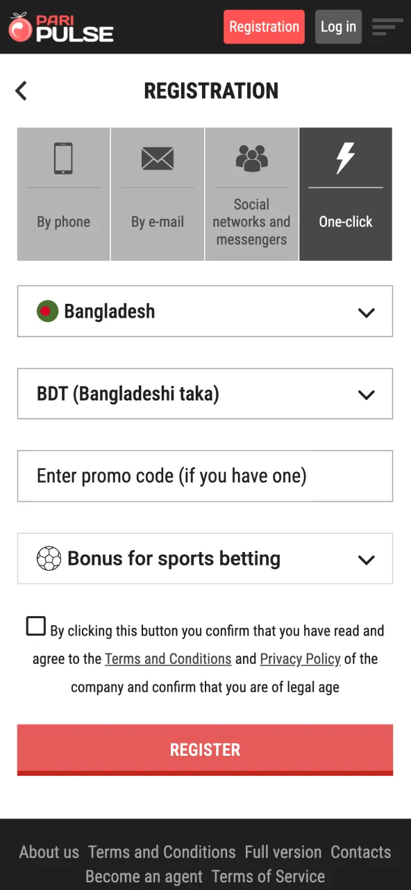Screen dimensions: 411x890
Task: Click the lightning bolt One-click icon
Action: 345,156
